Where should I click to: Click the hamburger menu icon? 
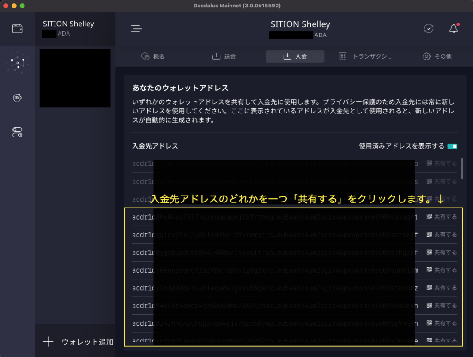pos(136,29)
